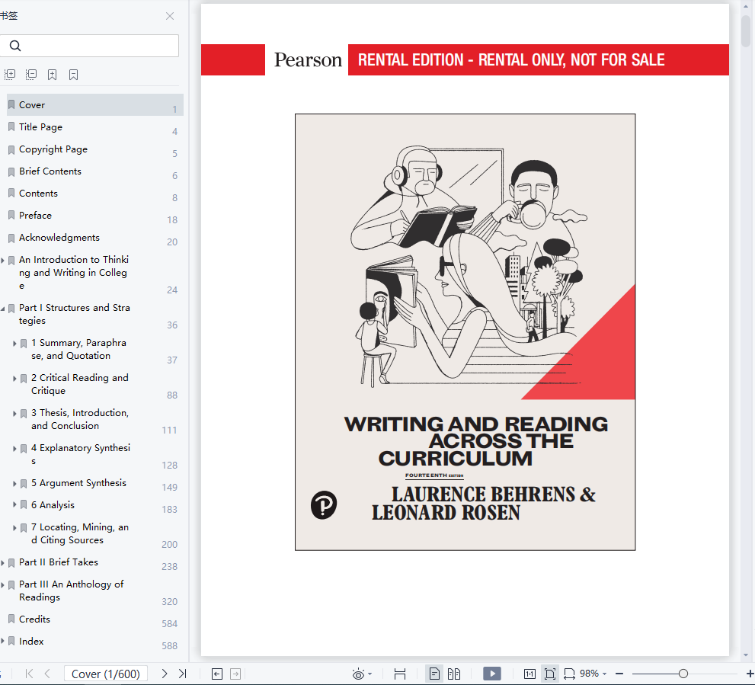Go to the previous page
The image size is (755, 685).
tap(47, 674)
